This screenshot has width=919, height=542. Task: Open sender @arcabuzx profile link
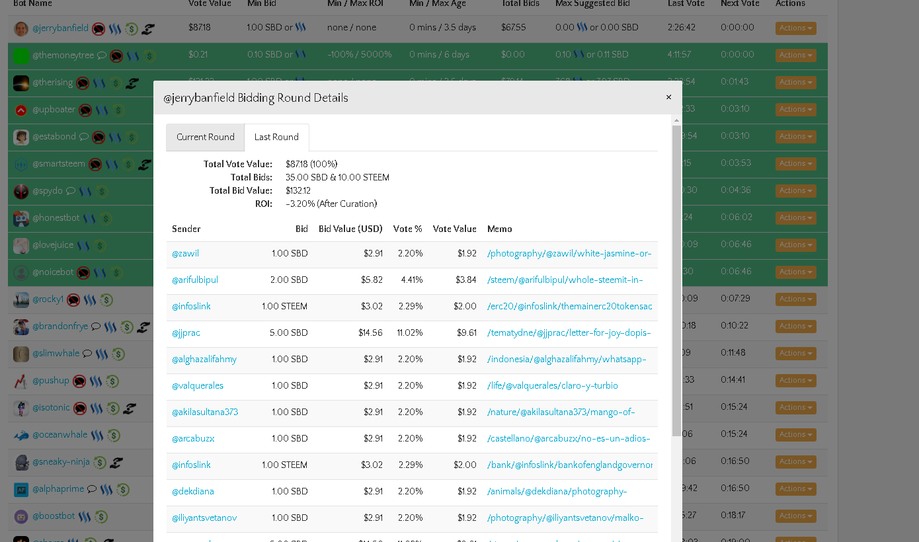pos(193,439)
